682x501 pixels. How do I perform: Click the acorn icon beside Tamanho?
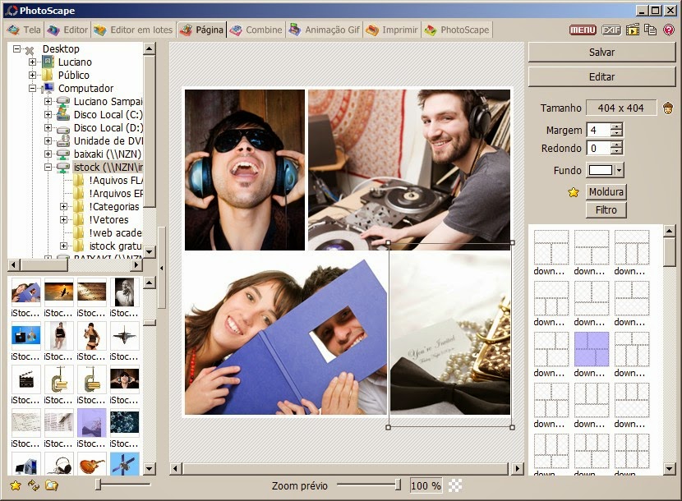668,108
